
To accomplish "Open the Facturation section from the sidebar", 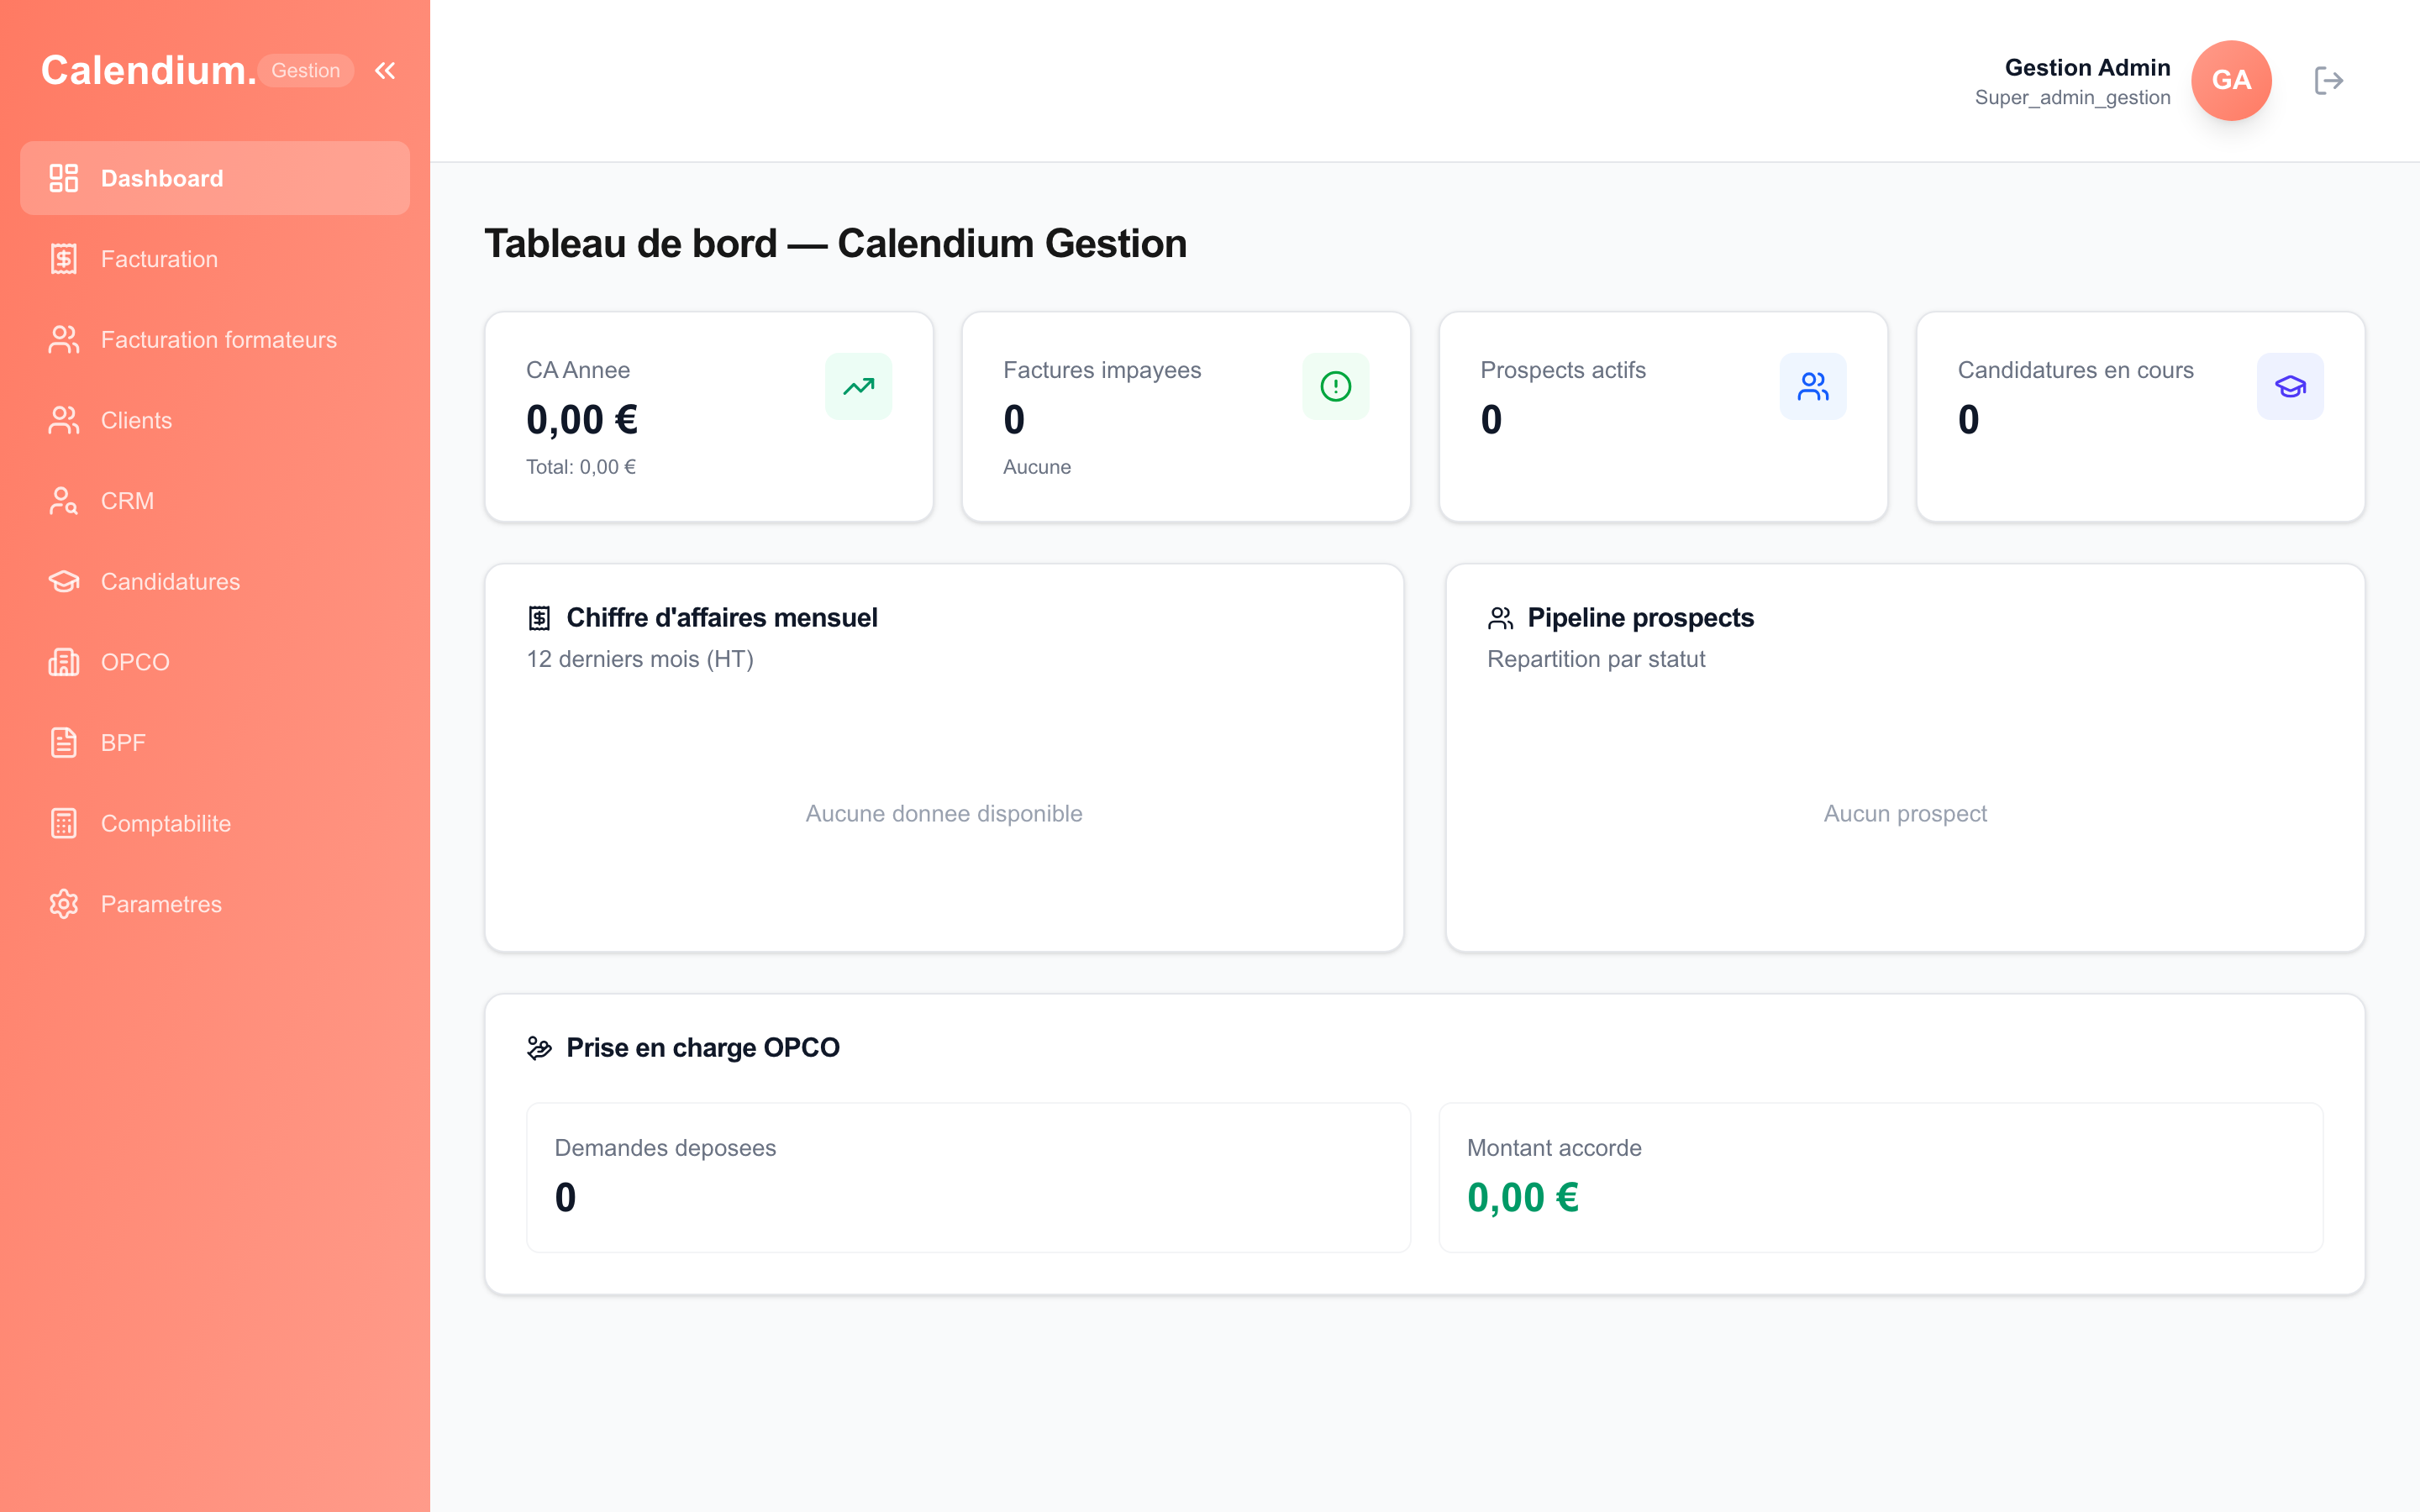I will click(x=159, y=259).
